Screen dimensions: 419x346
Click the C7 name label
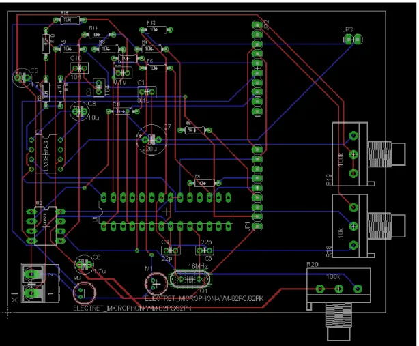click(167, 127)
